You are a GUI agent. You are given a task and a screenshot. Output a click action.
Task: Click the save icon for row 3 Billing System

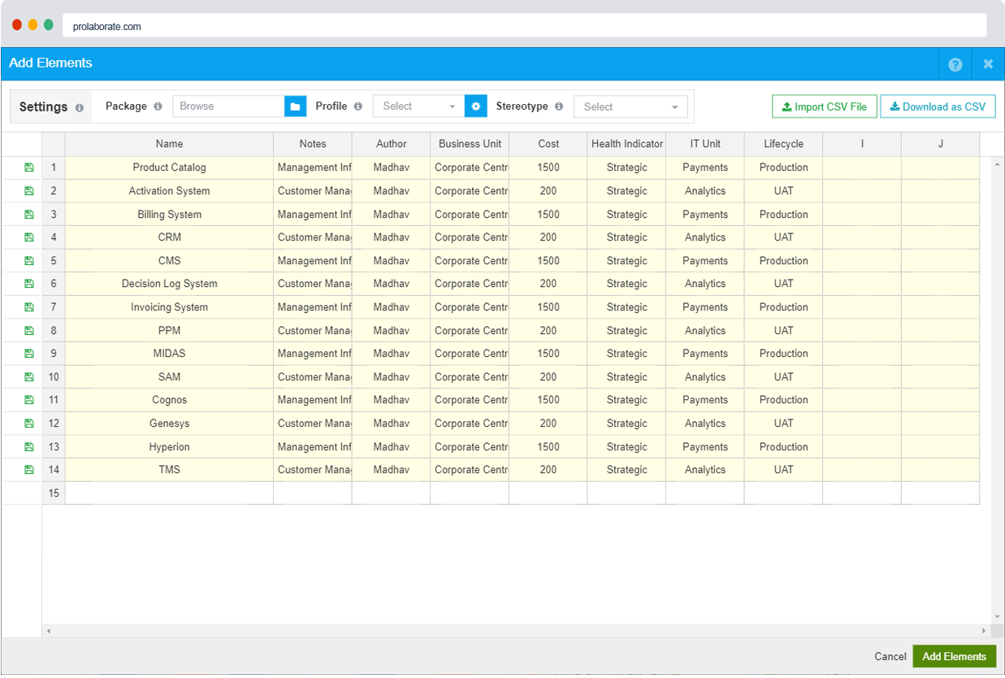coord(29,215)
